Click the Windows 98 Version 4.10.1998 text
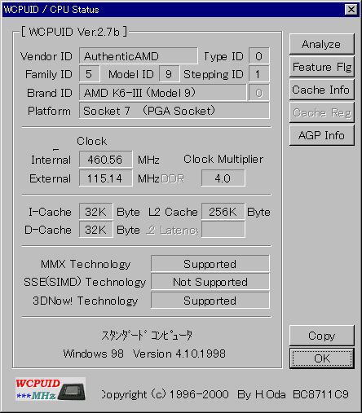The width and height of the screenshot is (362, 413). point(144,354)
